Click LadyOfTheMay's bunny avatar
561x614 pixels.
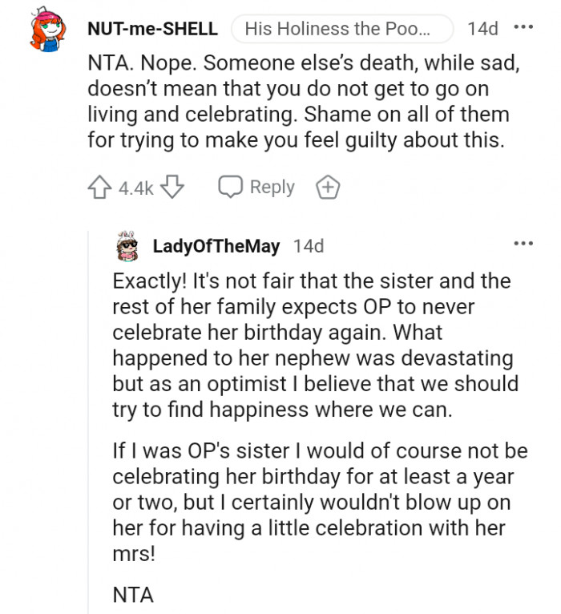(127, 245)
